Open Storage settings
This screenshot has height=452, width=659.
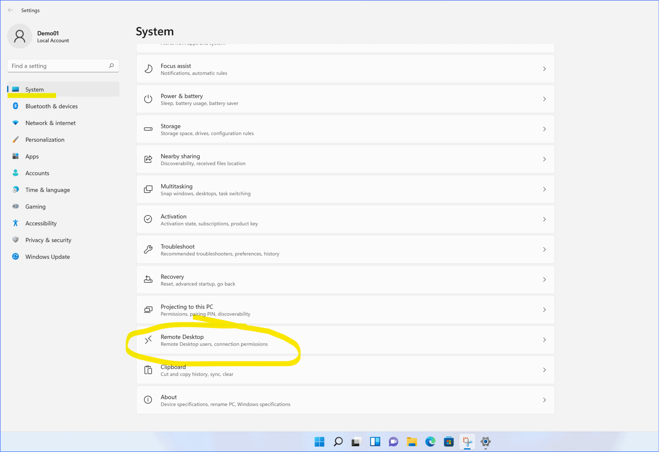[345, 129]
